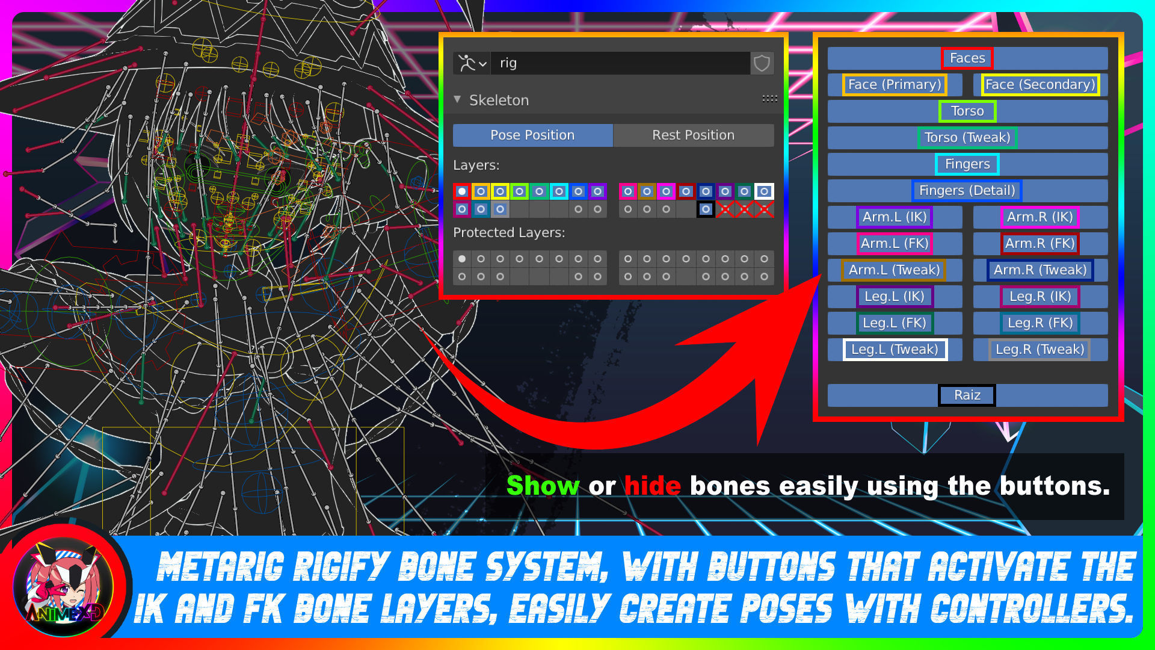Click the Arm.L (IK) button
This screenshot has height=650, width=1155.
[895, 217]
